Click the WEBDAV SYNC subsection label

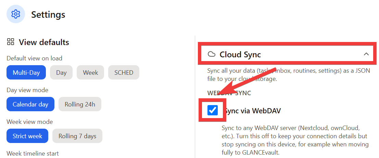pyautogui.click(x=229, y=93)
